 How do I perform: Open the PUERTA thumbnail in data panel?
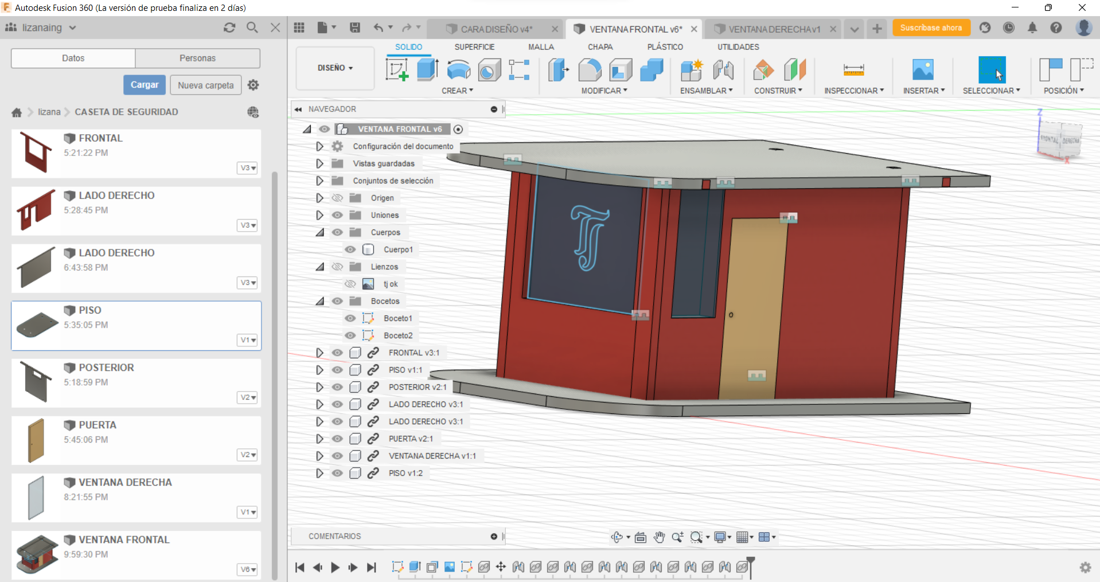point(36,440)
